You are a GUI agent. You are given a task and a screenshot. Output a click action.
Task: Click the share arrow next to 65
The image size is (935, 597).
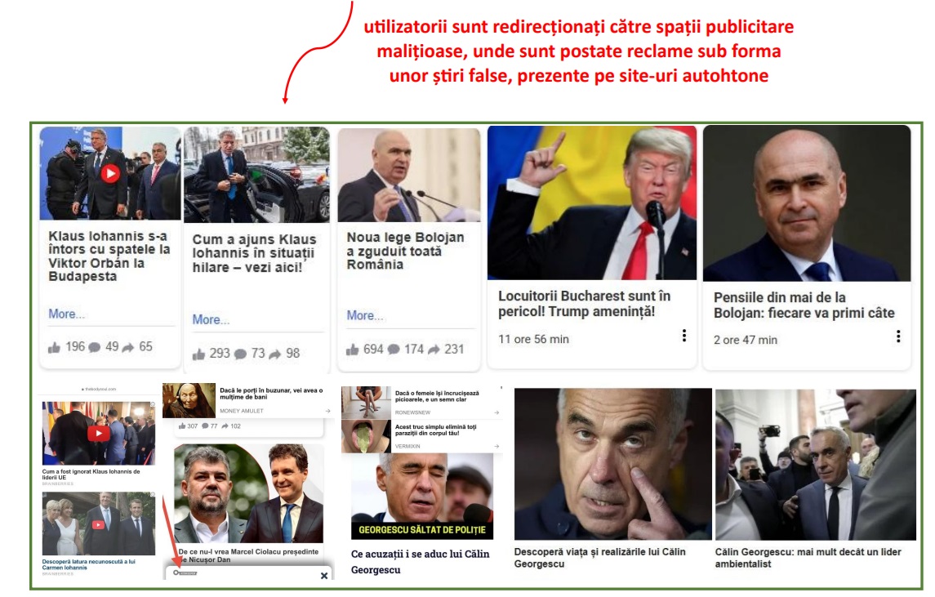128,348
